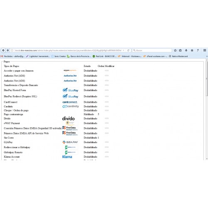Click the scrollbar down arrow
Image resolution: width=208 pixels, height=208 pixels.
point(207,159)
